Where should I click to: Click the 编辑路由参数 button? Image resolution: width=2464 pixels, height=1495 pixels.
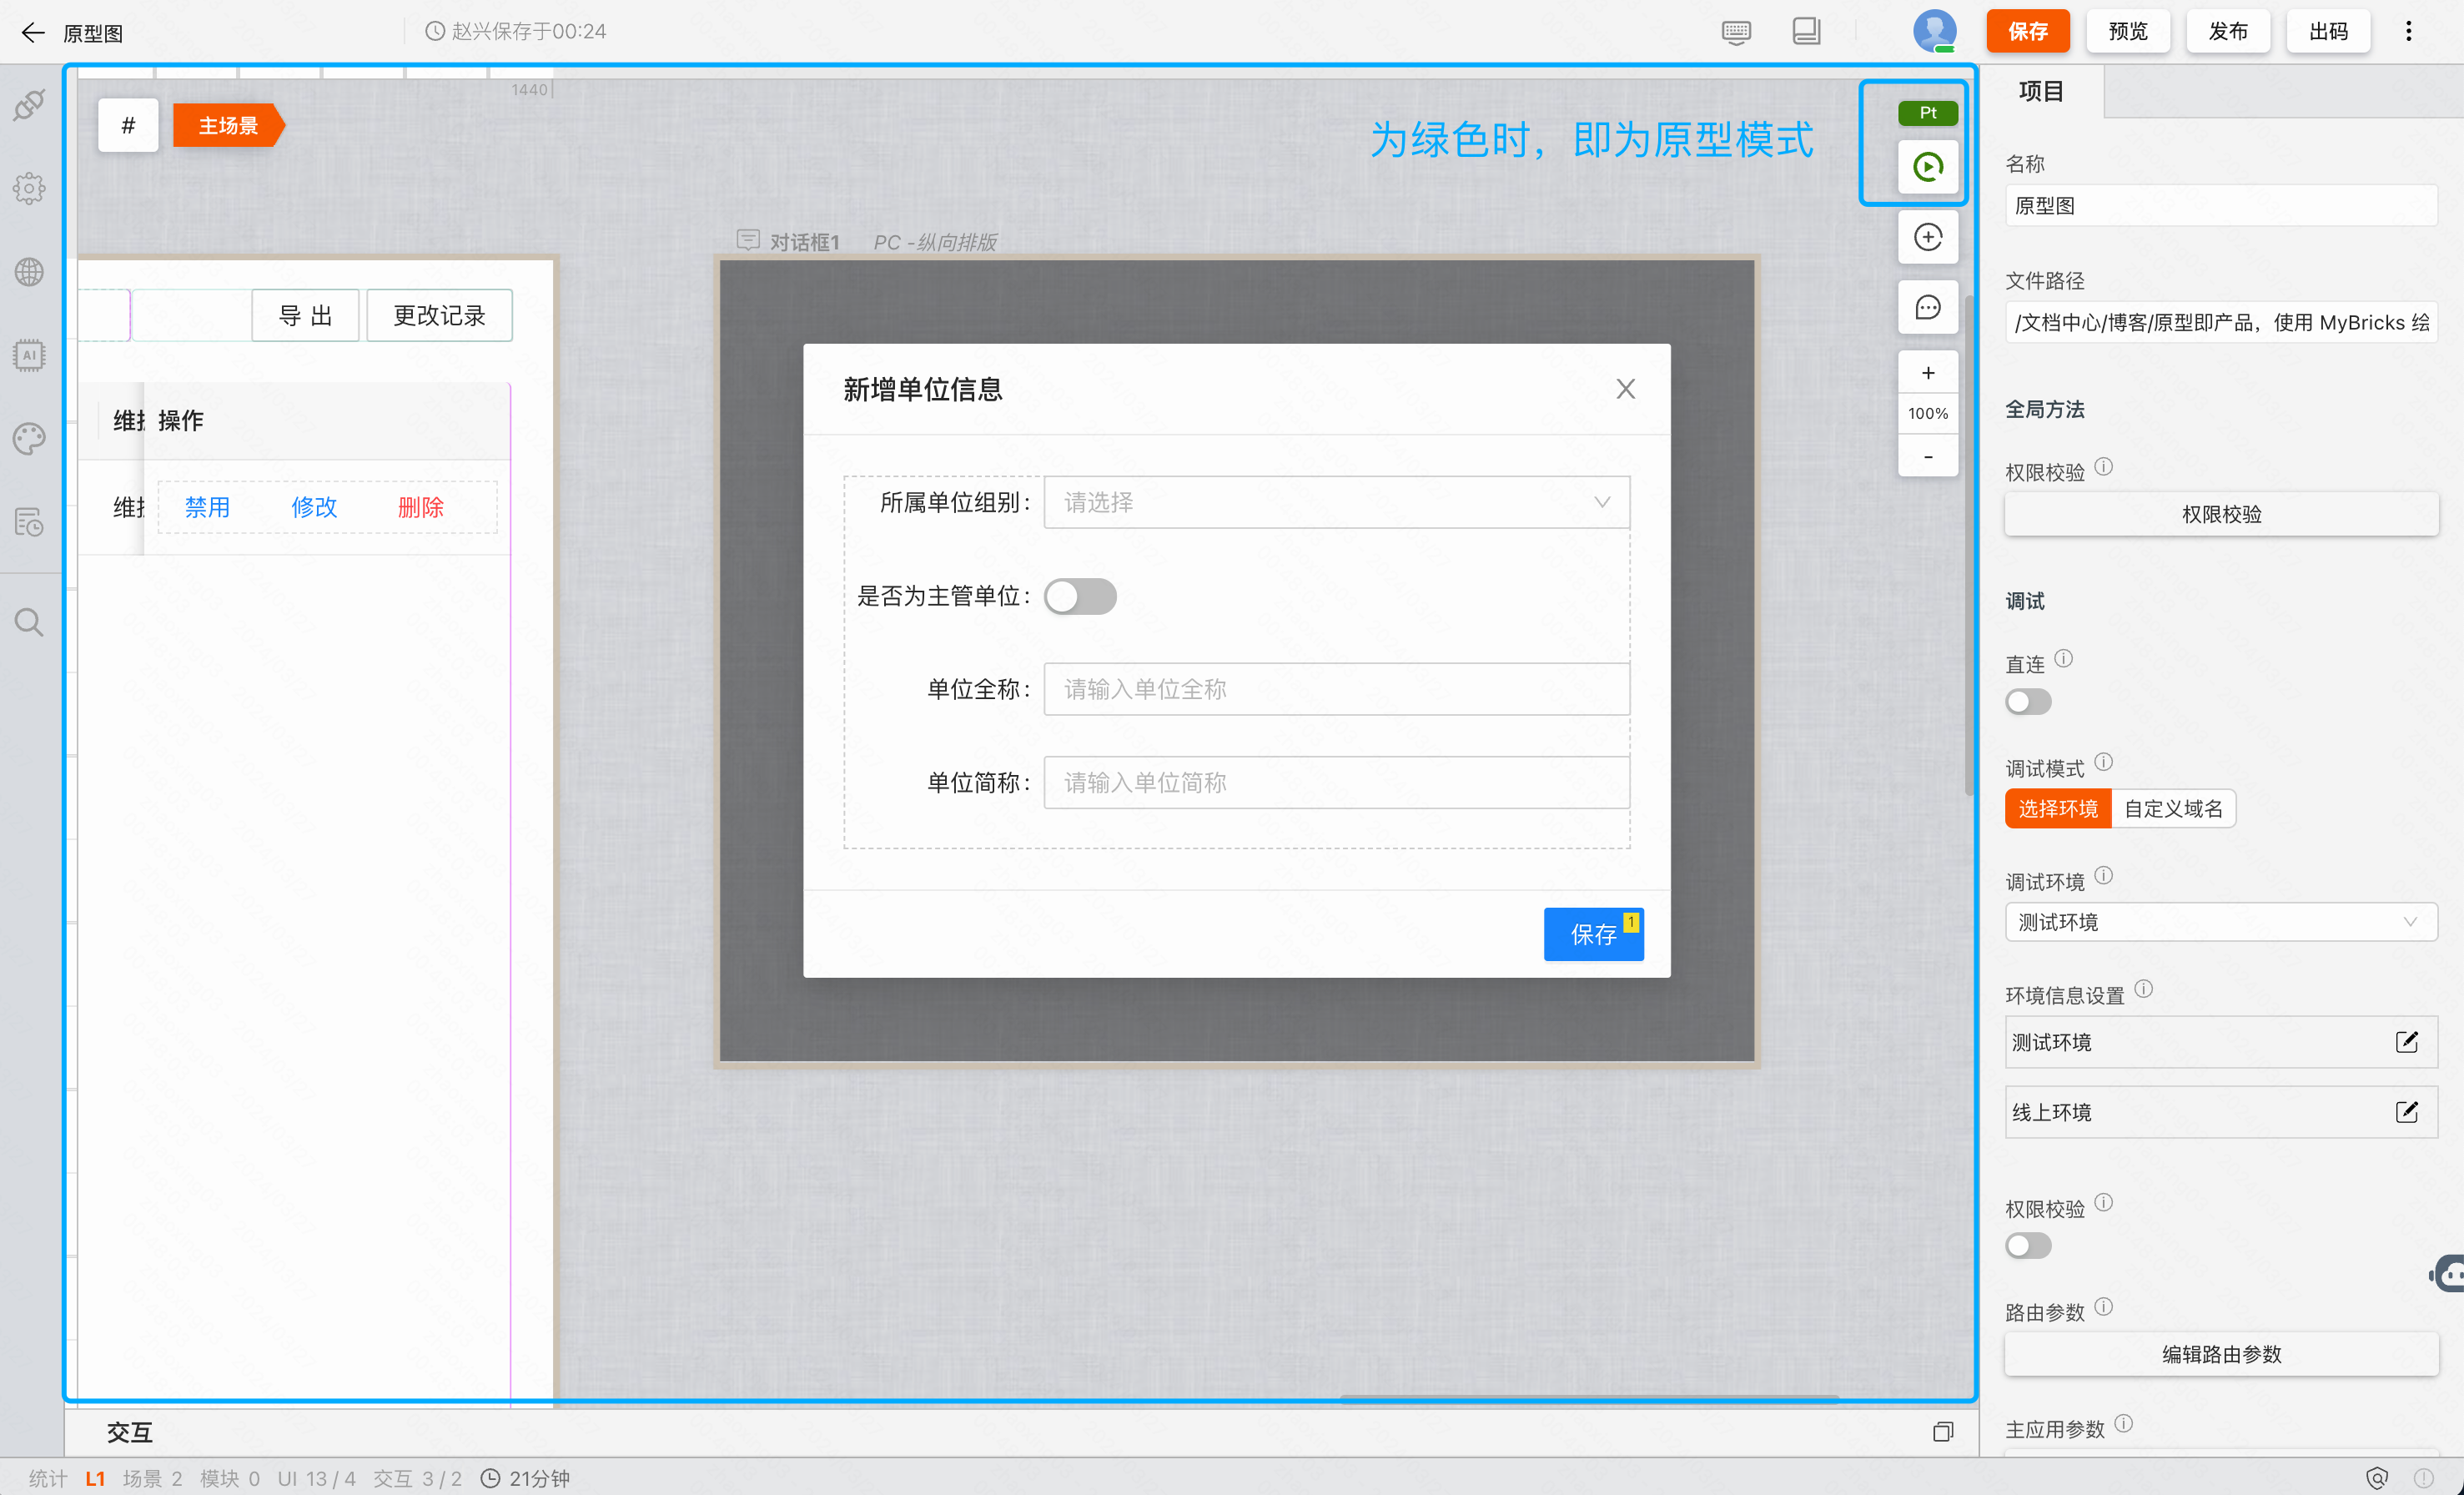[2220, 1354]
